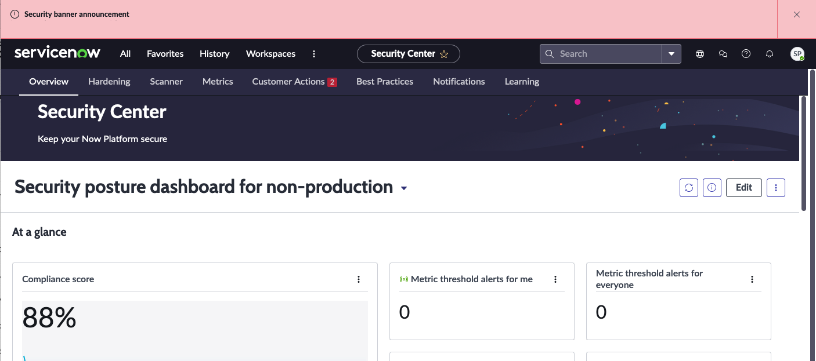Image resolution: width=816 pixels, height=361 pixels.
Task: Click the 0 under alerts for me
Action: pyautogui.click(x=405, y=312)
